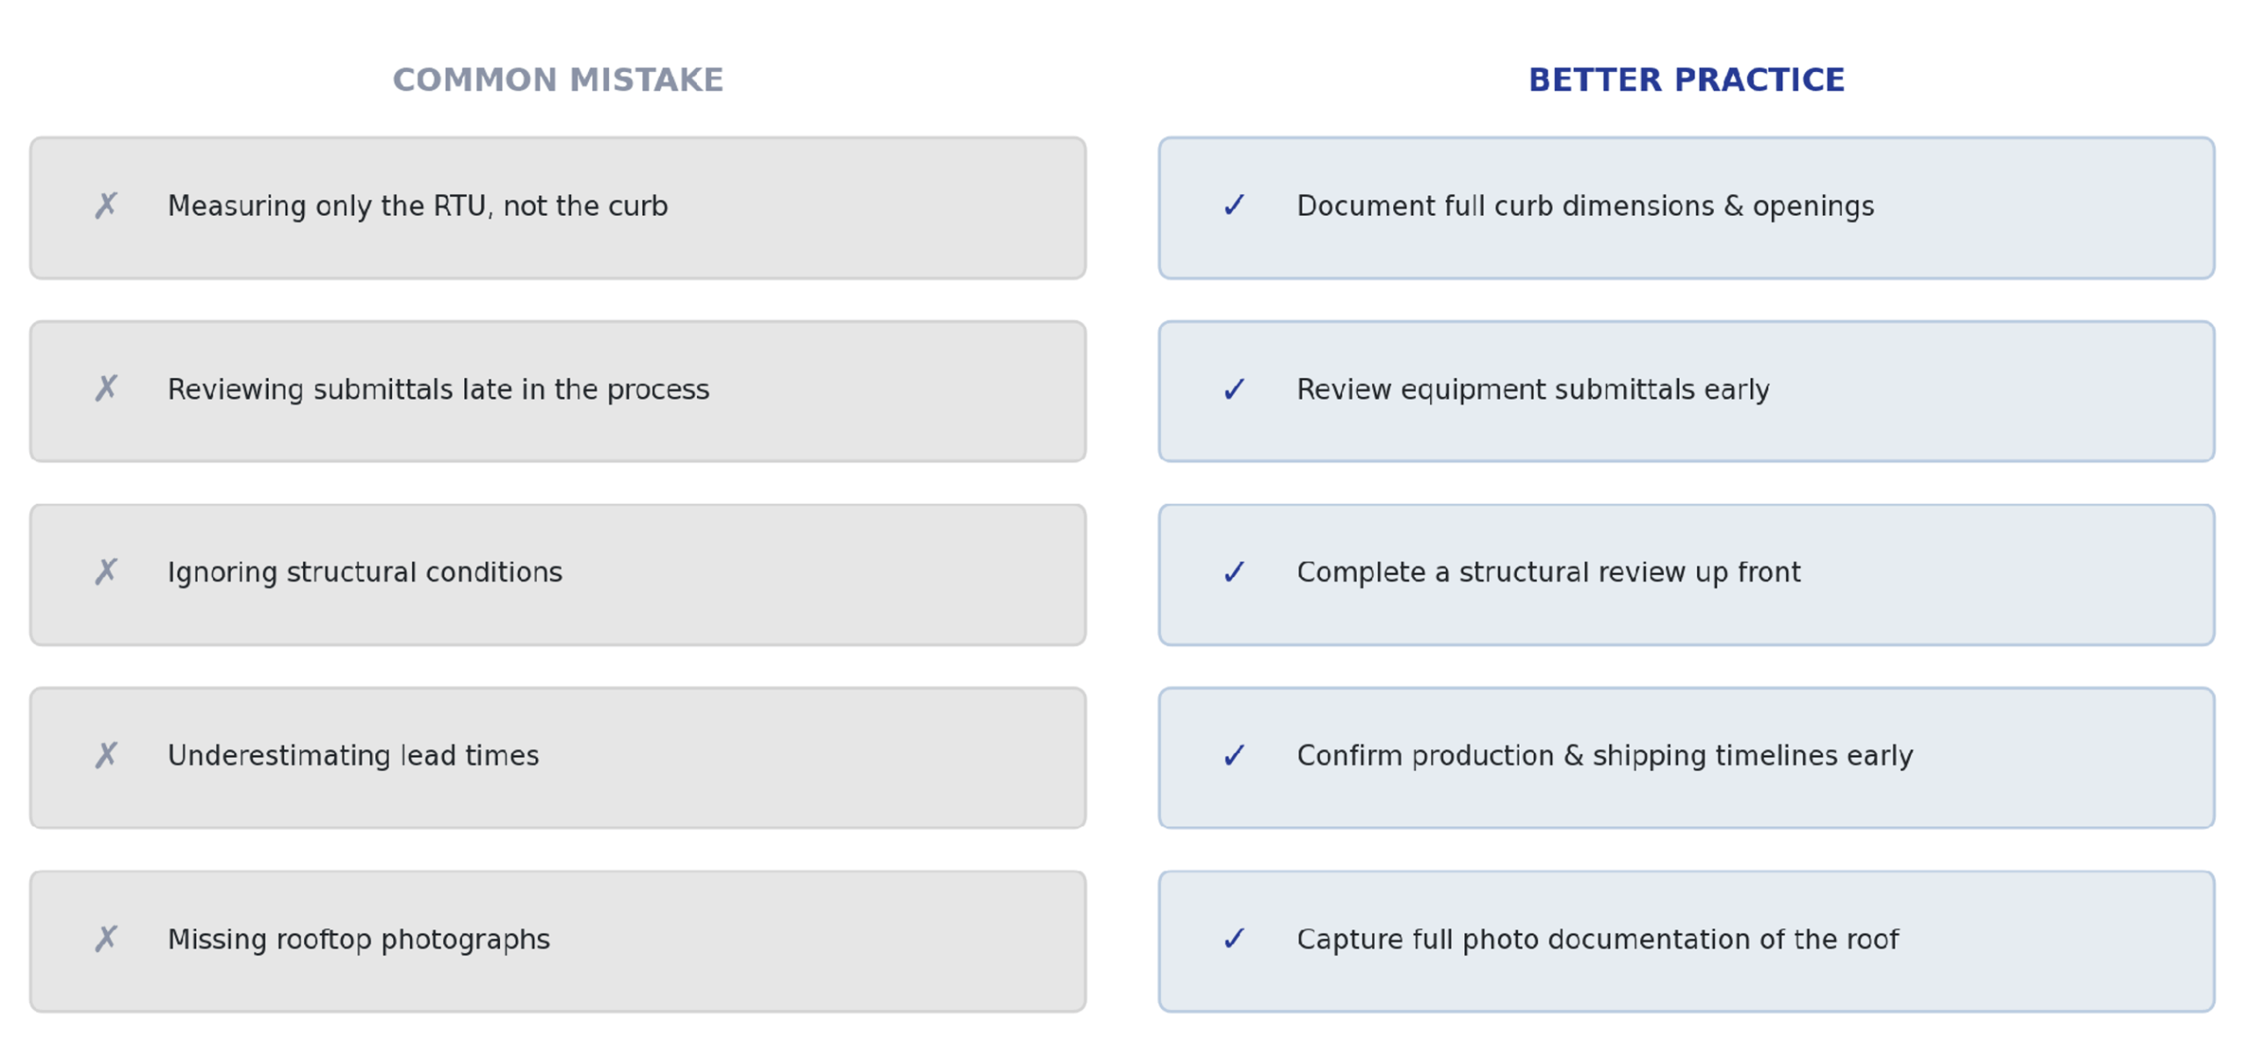Click the checkmark beside Complete a structural review
The height and width of the screenshot is (1061, 2250).
tap(1233, 572)
